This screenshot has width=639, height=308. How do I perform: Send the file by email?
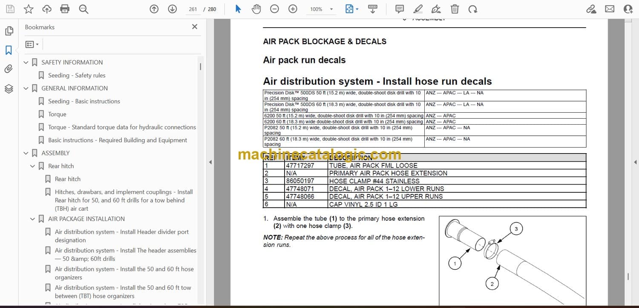610,9
